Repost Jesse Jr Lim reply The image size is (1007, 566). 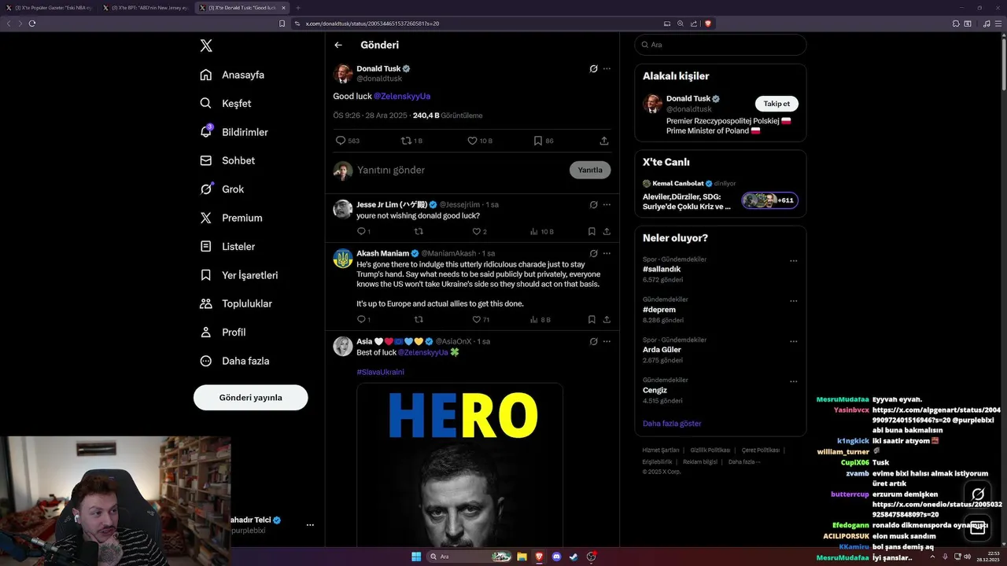click(x=419, y=231)
